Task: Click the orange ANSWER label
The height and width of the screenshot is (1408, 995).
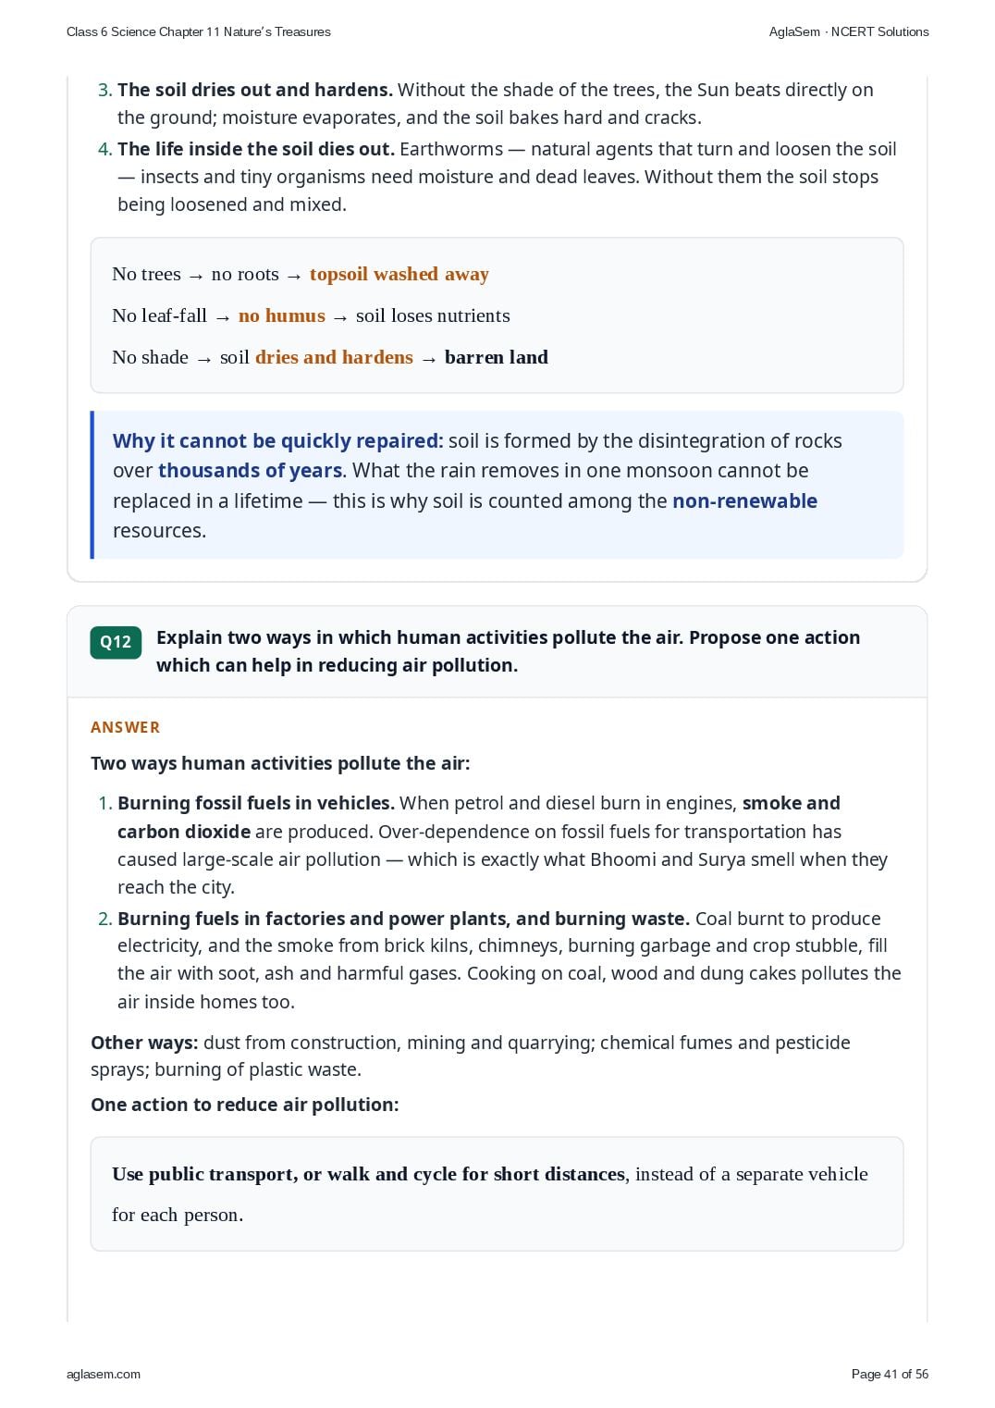Action: 126,727
